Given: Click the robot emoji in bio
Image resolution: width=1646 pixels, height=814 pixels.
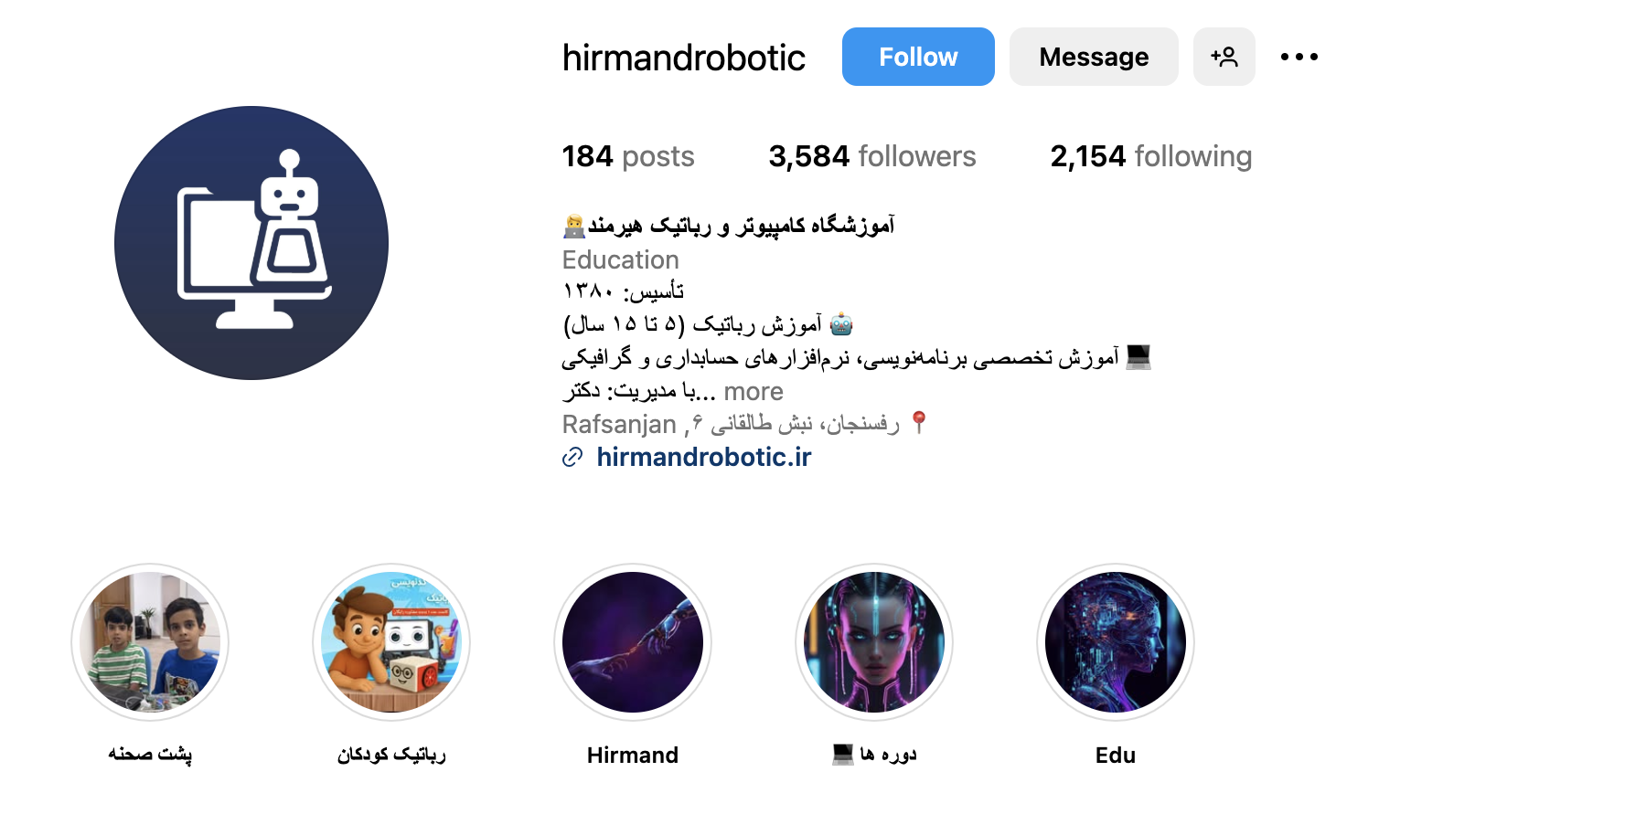Looking at the screenshot, I should [x=841, y=324].
